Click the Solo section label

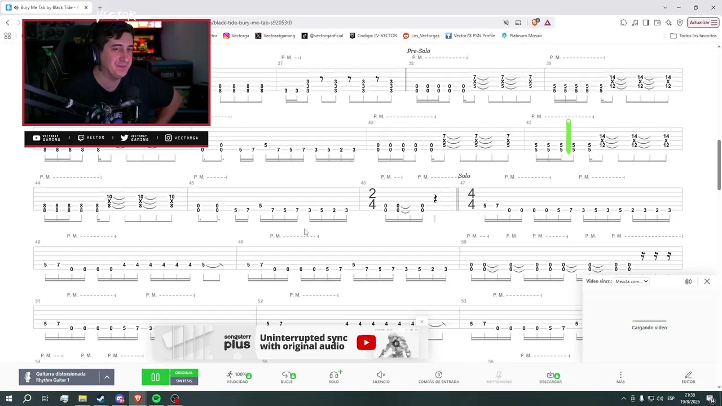[x=464, y=176]
